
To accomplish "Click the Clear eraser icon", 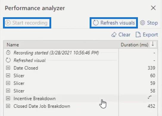I will tap(114, 35).
